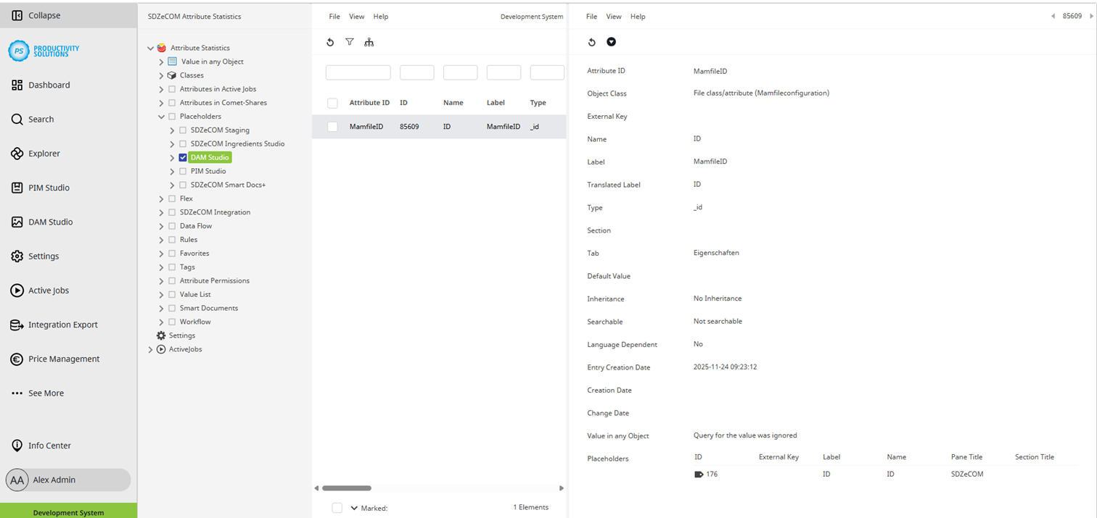Refresh the attribute list
This screenshot has width=1097, height=518.
330,42
